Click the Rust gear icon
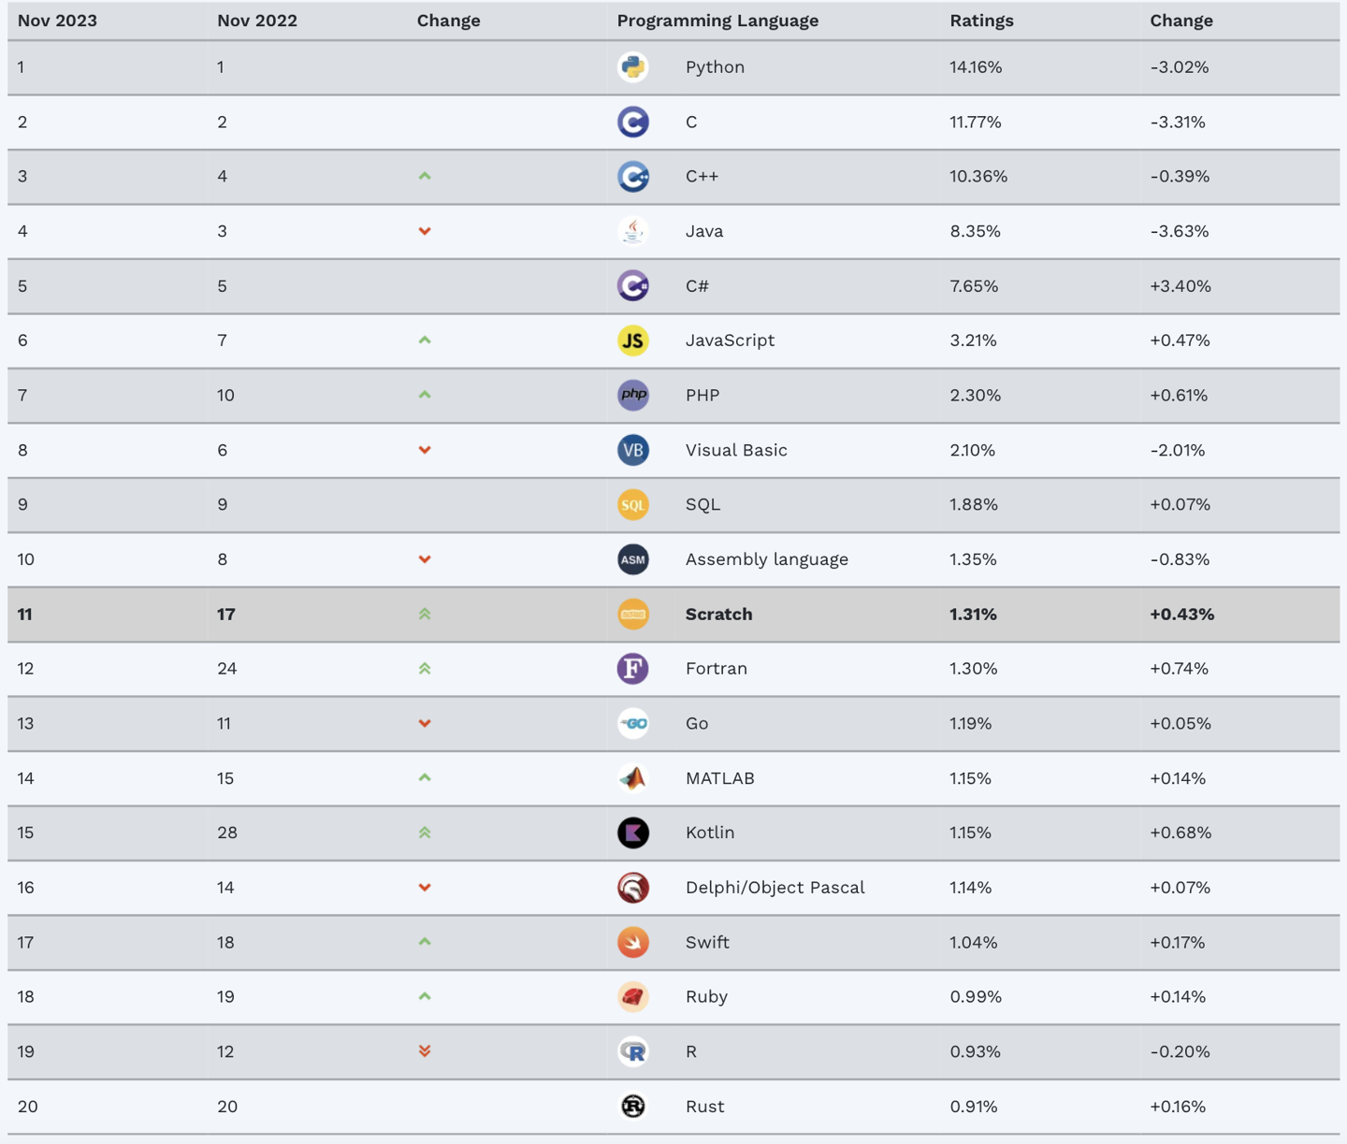The height and width of the screenshot is (1144, 1347). (x=633, y=1107)
